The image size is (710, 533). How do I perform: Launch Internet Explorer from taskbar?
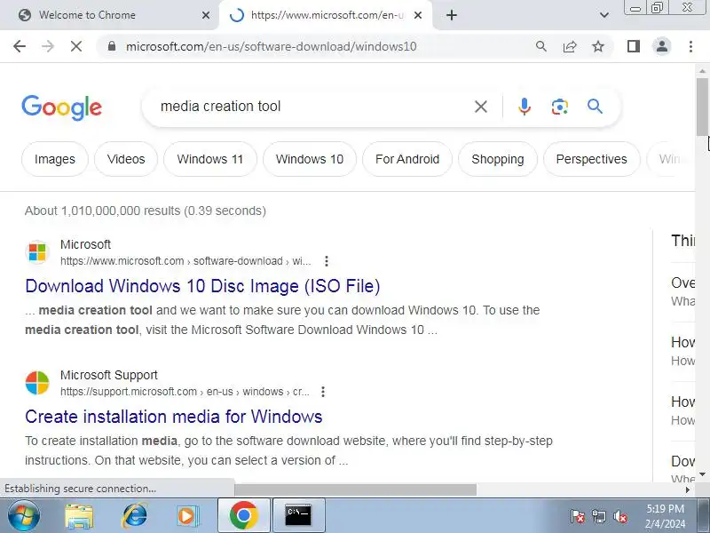[135, 516]
